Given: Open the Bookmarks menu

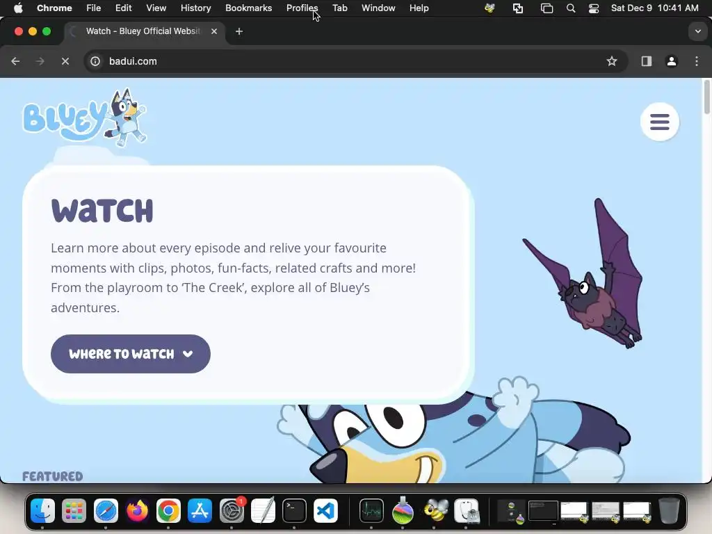Looking at the screenshot, I should point(248,8).
